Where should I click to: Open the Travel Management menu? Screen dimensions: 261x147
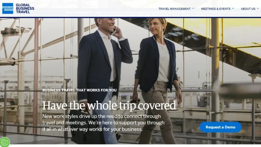(x=175, y=9)
